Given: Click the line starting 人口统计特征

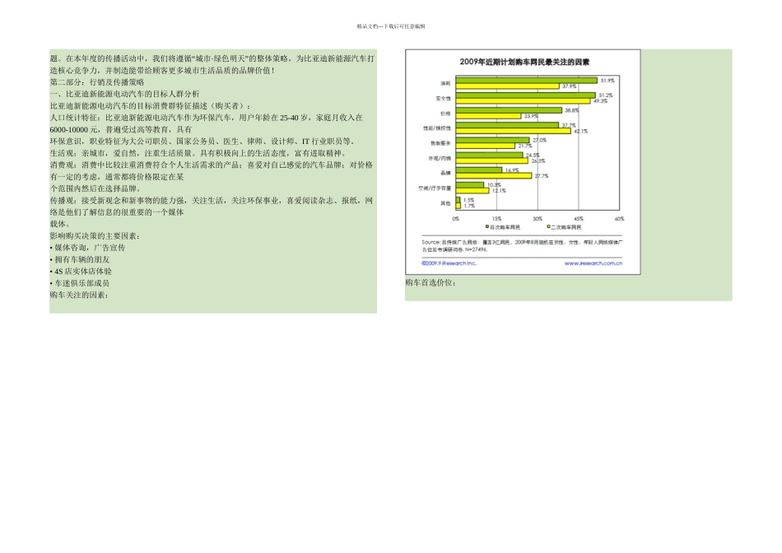Looking at the screenshot, I should click(207, 118).
